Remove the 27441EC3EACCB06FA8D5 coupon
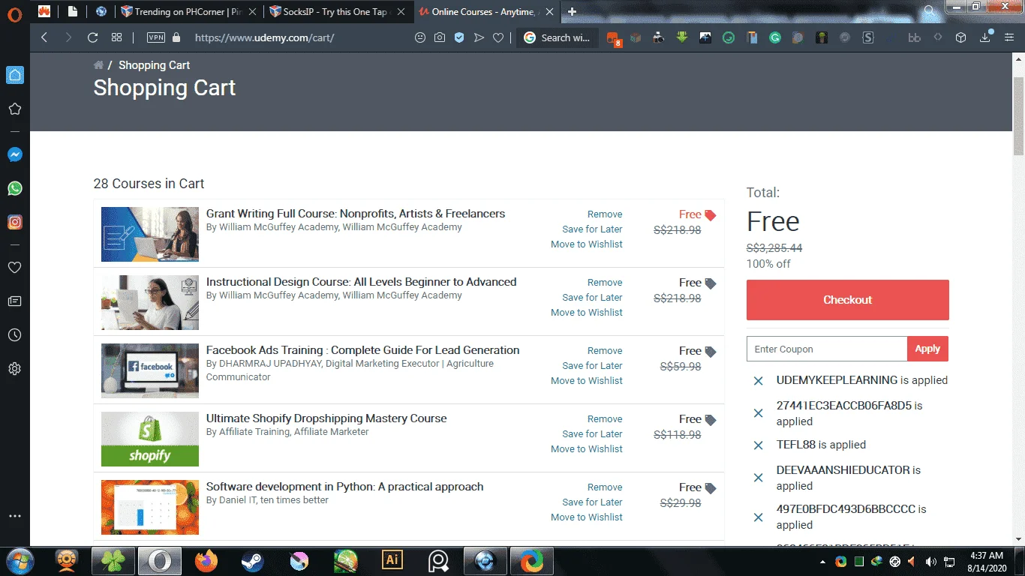The height and width of the screenshot is (576, 1025). point(759,413)
